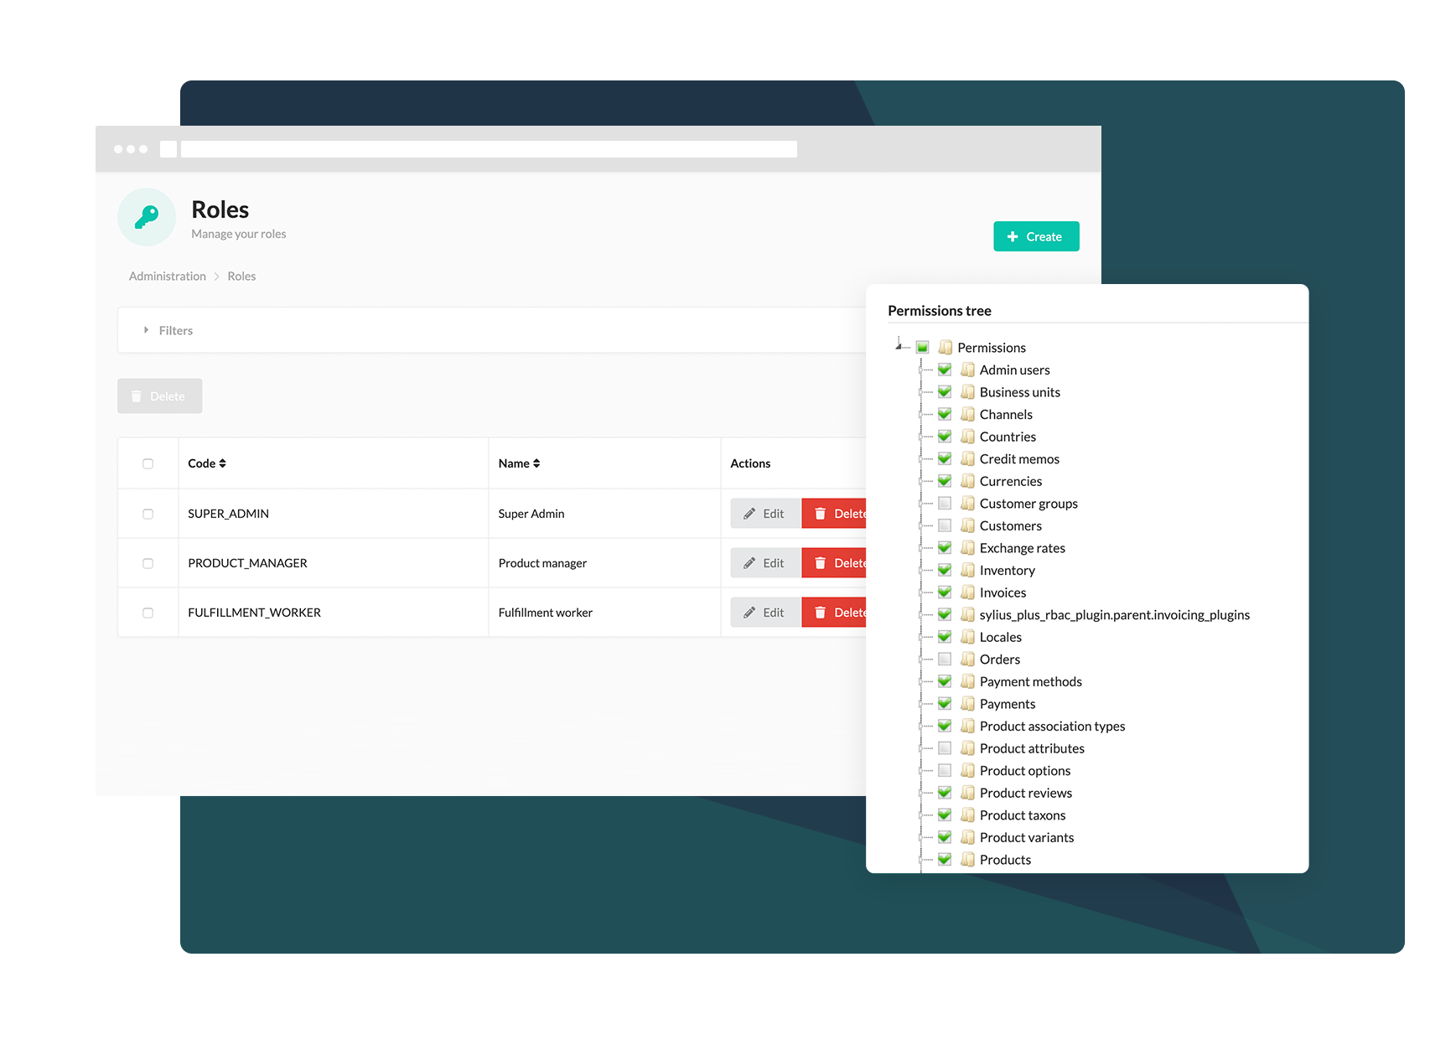Click the Name column sort arrows
This screenshot has width=1430, height=1050.
[536, 463]
